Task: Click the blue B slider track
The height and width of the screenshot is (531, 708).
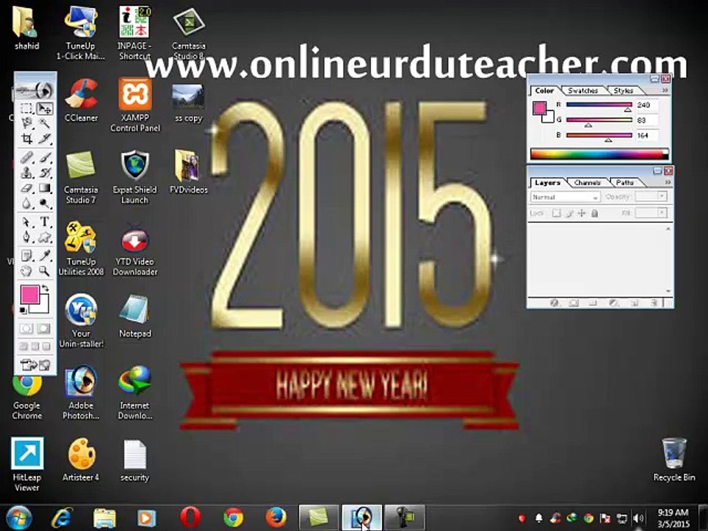Action: pyautogui.click(x=599, y=135)
